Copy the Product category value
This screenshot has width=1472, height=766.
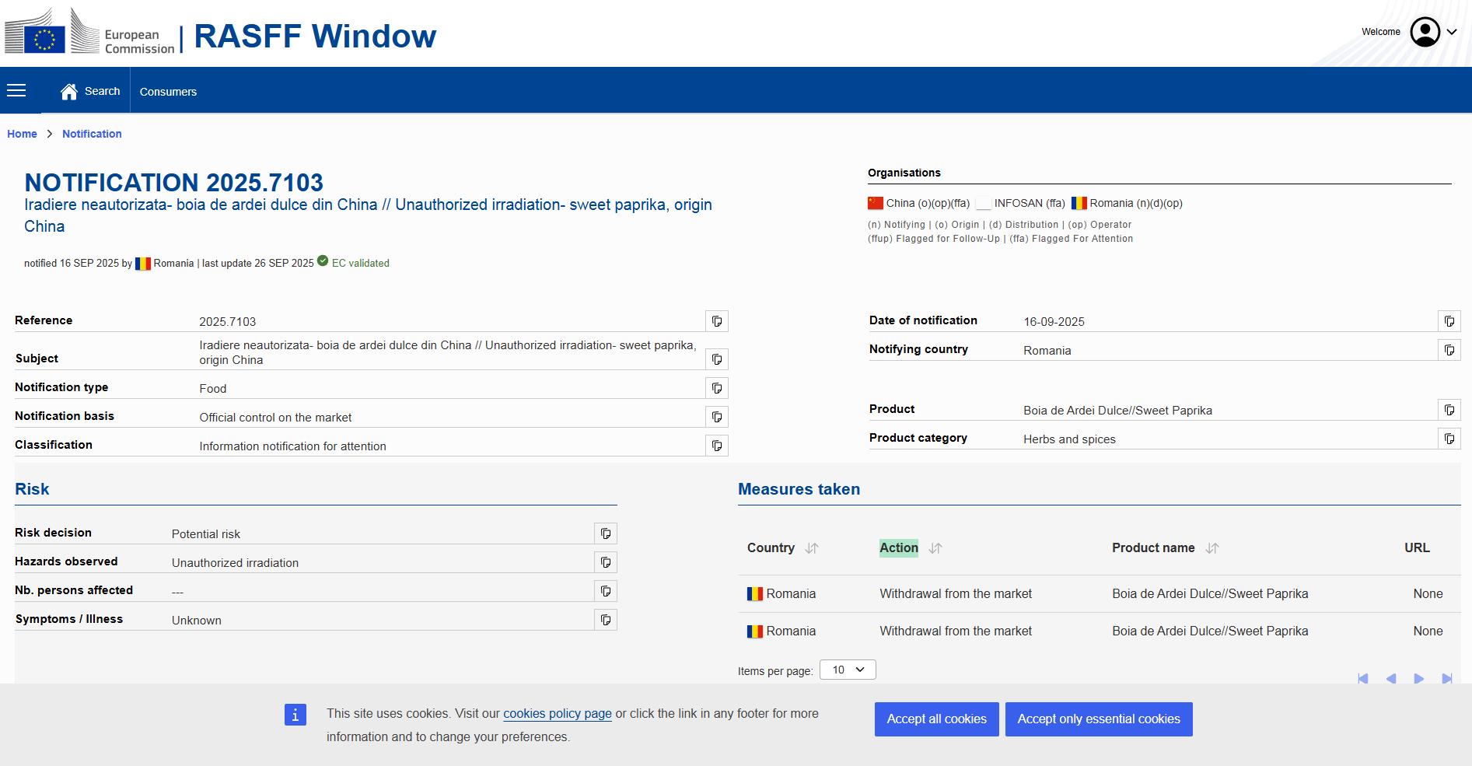point(1449,439)
